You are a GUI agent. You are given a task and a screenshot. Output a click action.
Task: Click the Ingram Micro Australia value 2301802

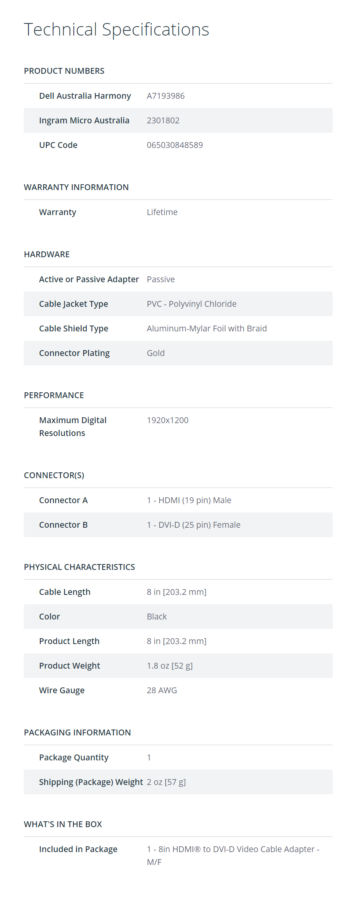(x=163, y=121)
